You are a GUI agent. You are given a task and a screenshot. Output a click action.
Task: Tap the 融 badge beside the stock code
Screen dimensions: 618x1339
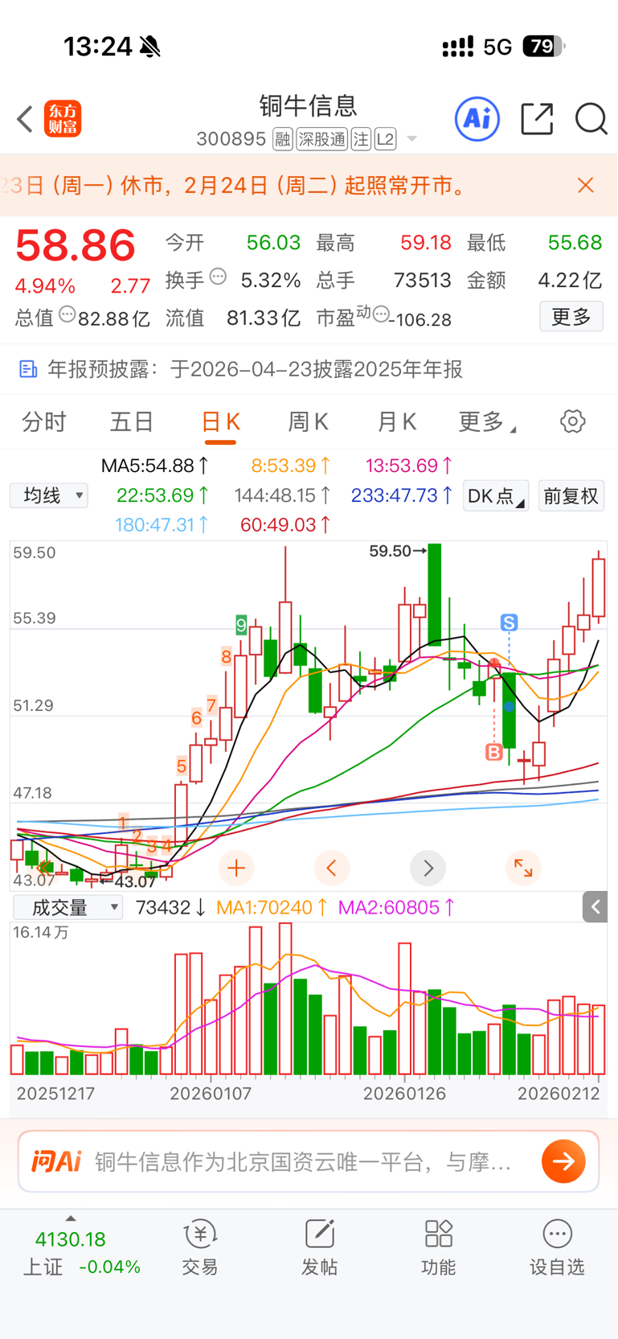tap(282, 139)
